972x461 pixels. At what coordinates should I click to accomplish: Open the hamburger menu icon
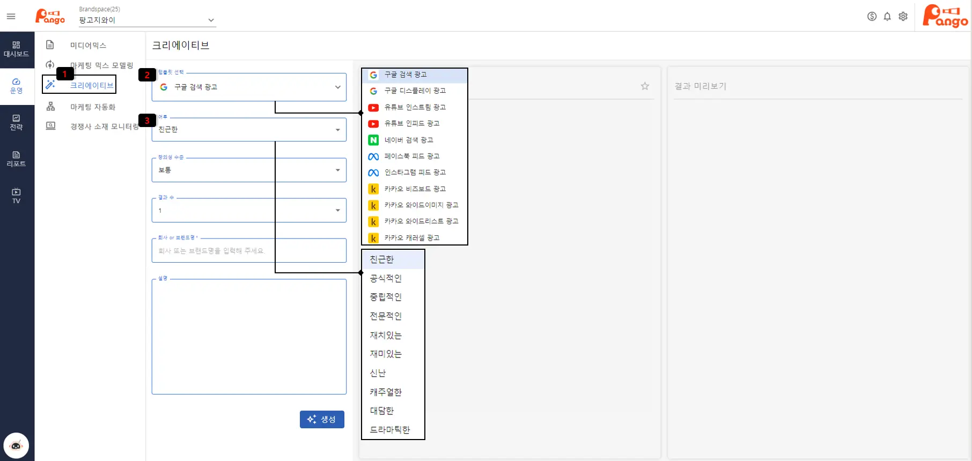11,17
